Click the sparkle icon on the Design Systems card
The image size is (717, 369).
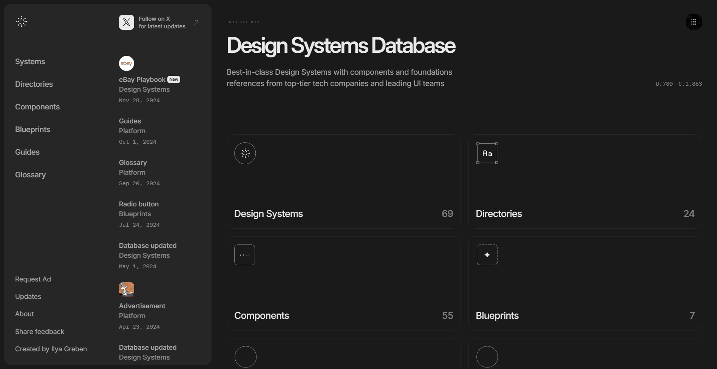pos(244,153)
